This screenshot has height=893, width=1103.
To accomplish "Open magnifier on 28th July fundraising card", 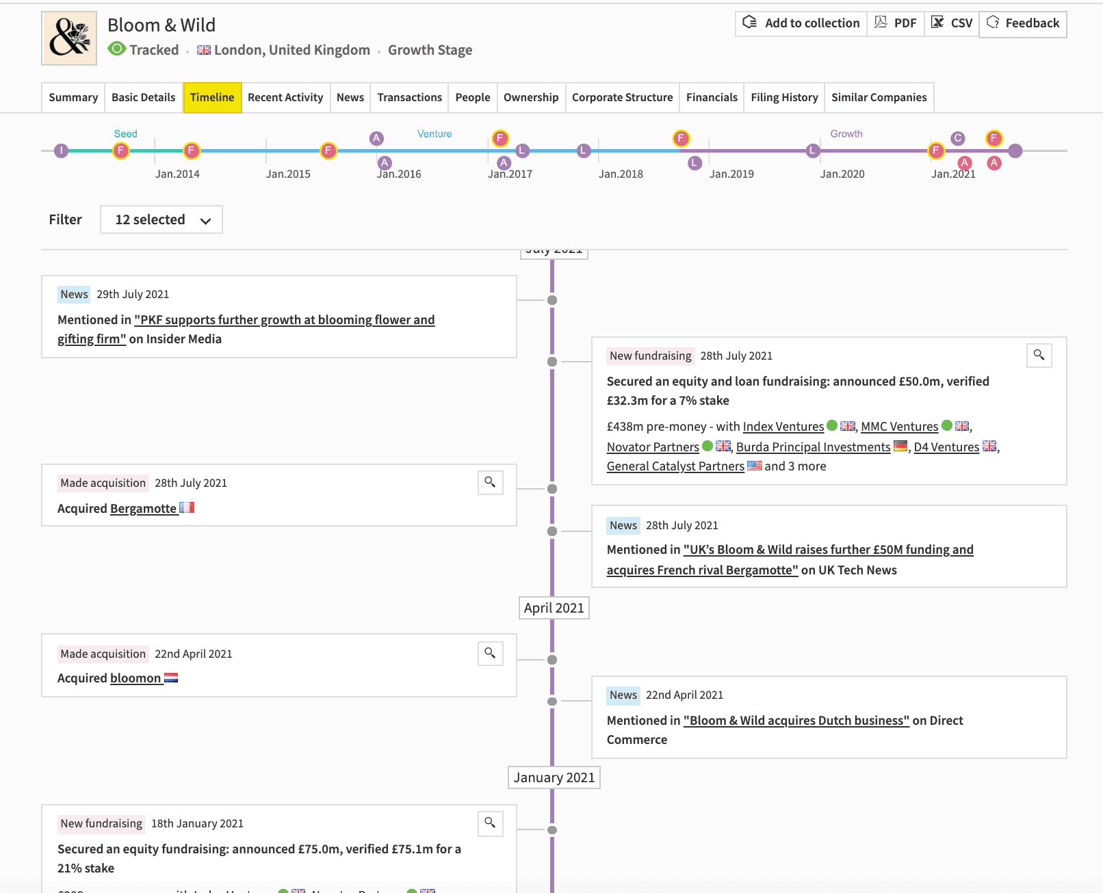I will pos(1039,355).
